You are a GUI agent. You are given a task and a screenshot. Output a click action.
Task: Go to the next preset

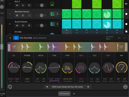88,87
